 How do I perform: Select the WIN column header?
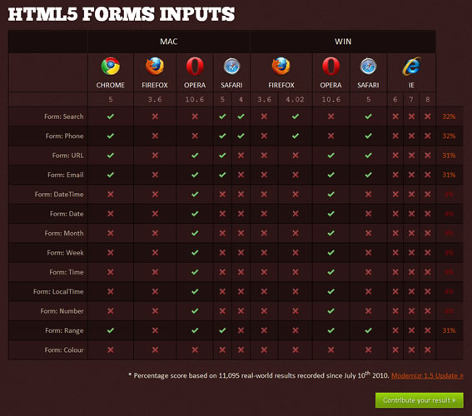pyautogui.click(x=343, y=42)
